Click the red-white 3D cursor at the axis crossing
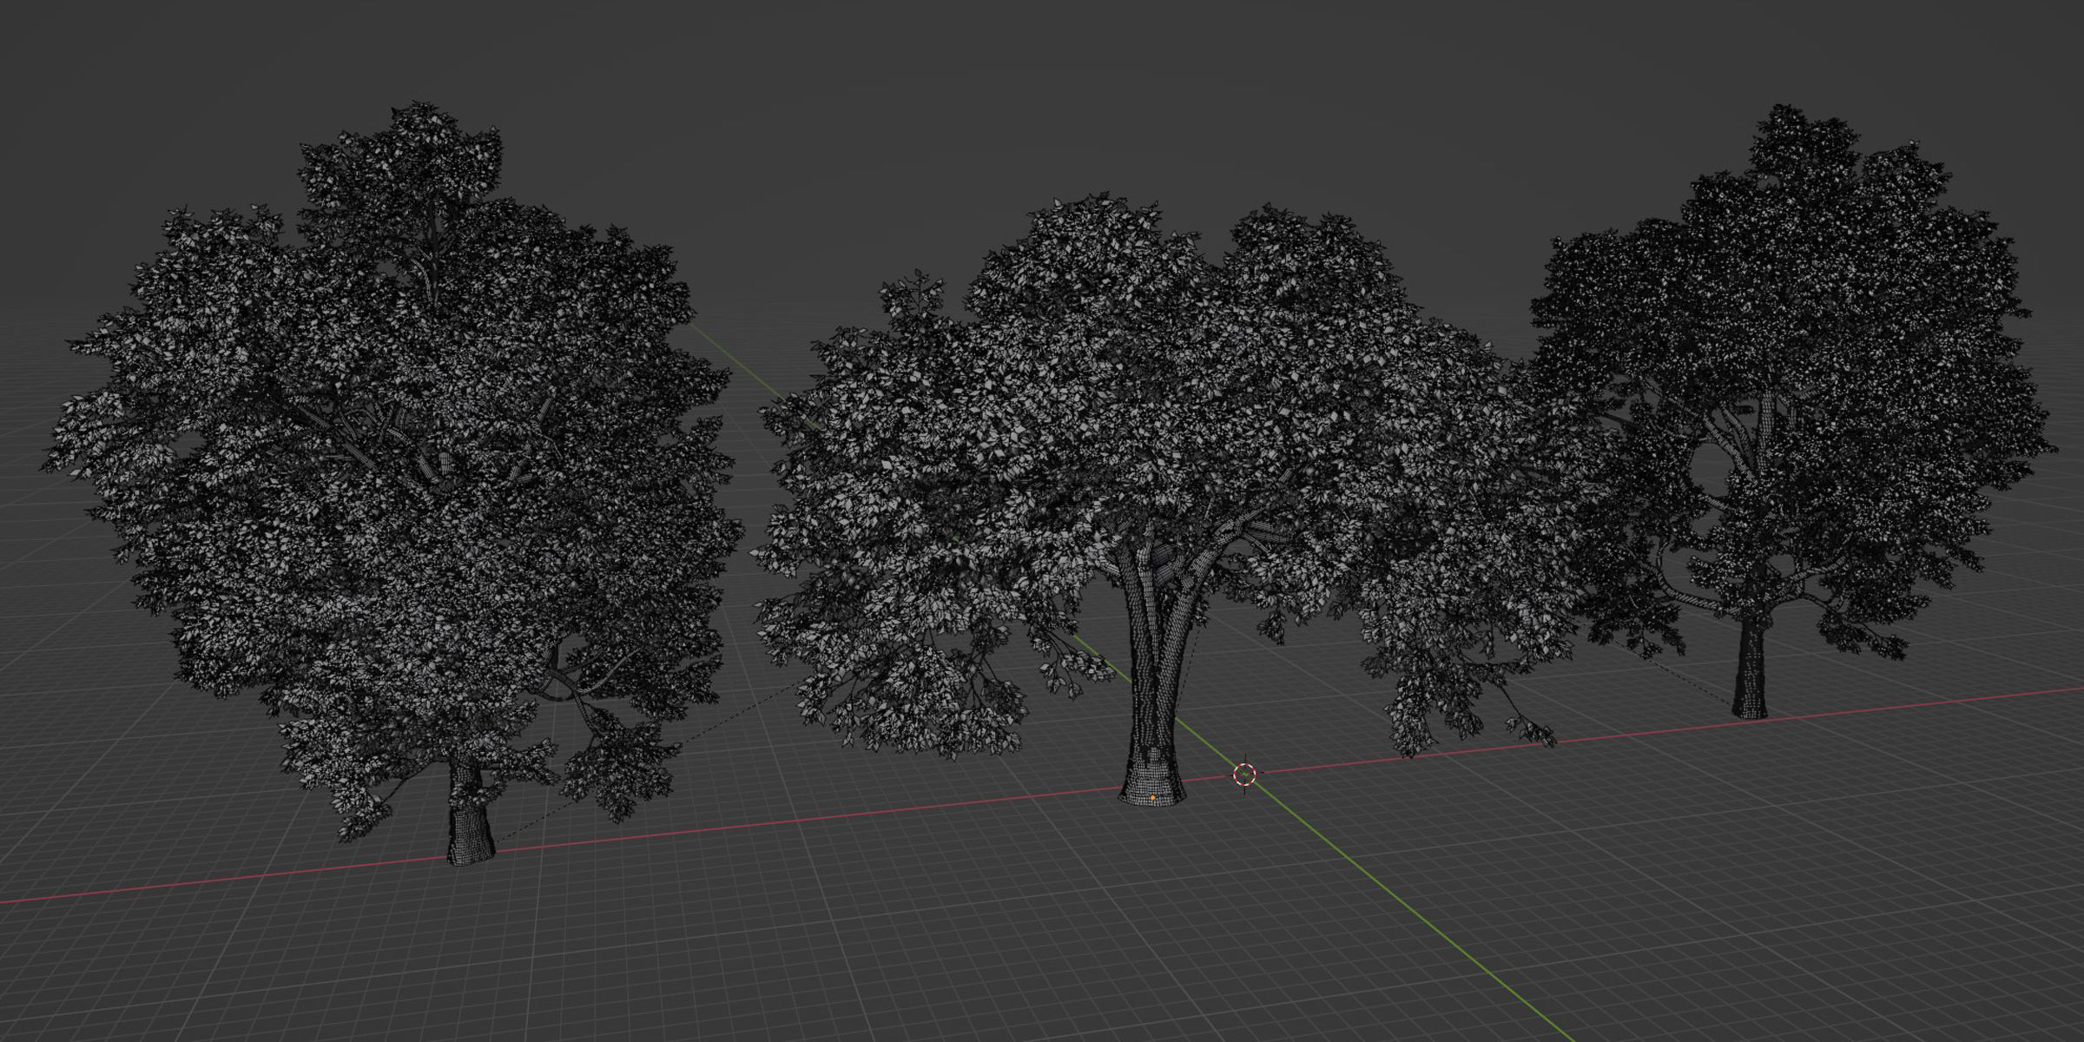This screenshot has height=1042, width=2084. [1244, 774]
